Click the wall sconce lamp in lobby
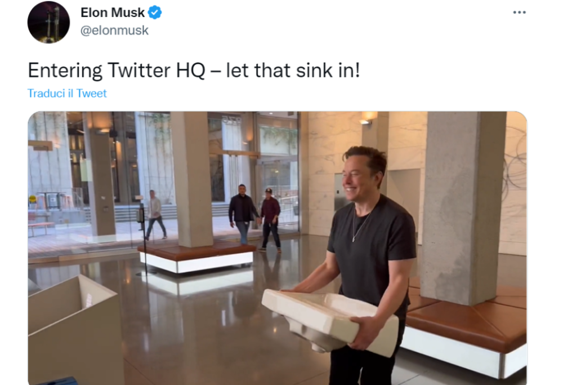Viewport: 563px width, 385px height. click(x=368, y=118)
